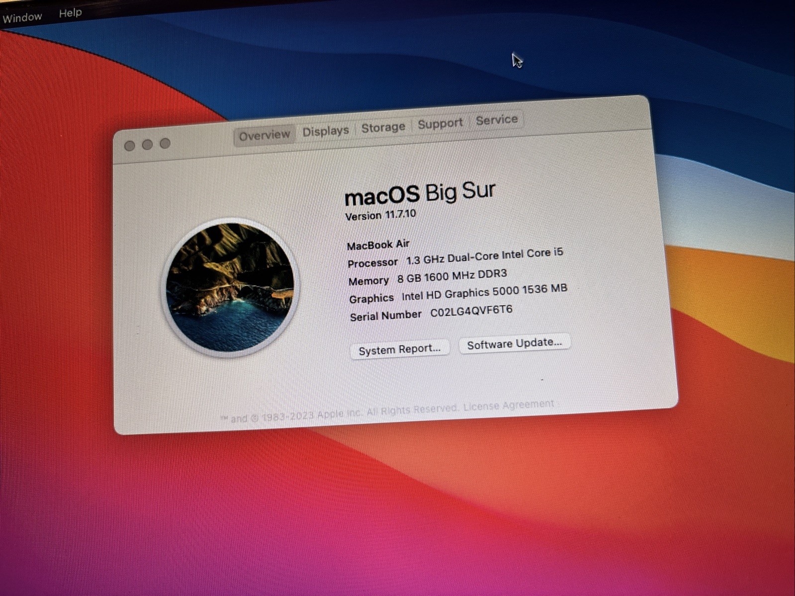Click the Memory label
The width and height of the screenshot is (795, 596).
pyautogui.click(x=368, y=281)
